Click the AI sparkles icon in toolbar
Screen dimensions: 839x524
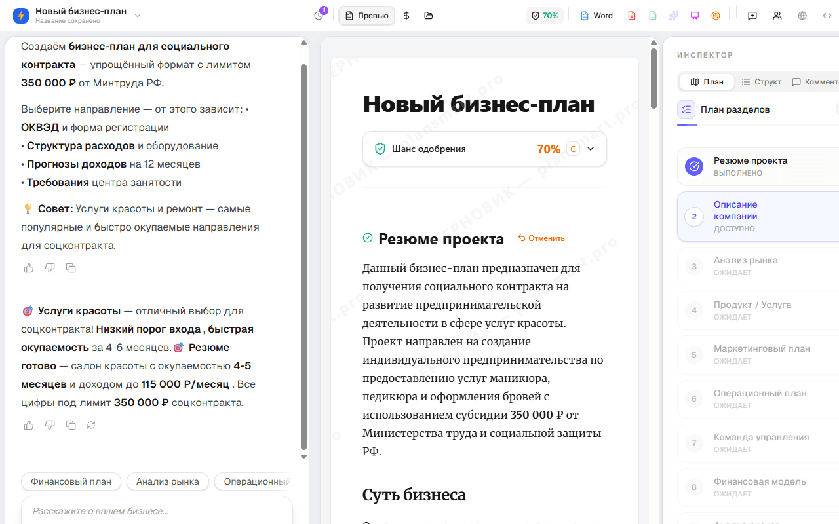click(673, 15)
